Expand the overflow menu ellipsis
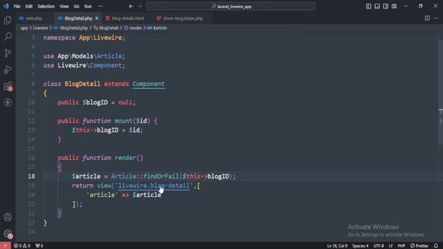Screen dimensions: 443x249 click(100, 6)
